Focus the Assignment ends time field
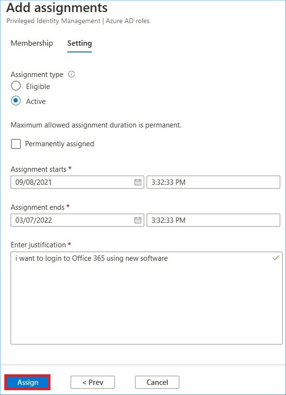The height and width of the screenshot is (395, 286). (x=213, y=220)
